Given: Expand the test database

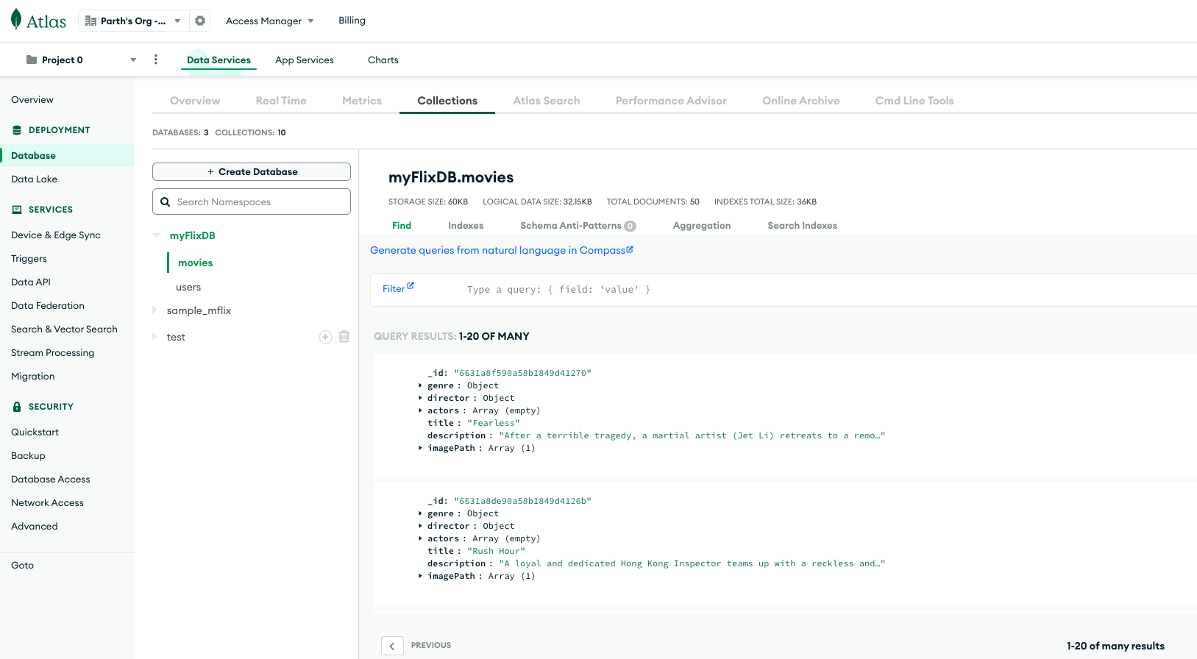Looking at the screenshot, I should (x=154, y=337).
